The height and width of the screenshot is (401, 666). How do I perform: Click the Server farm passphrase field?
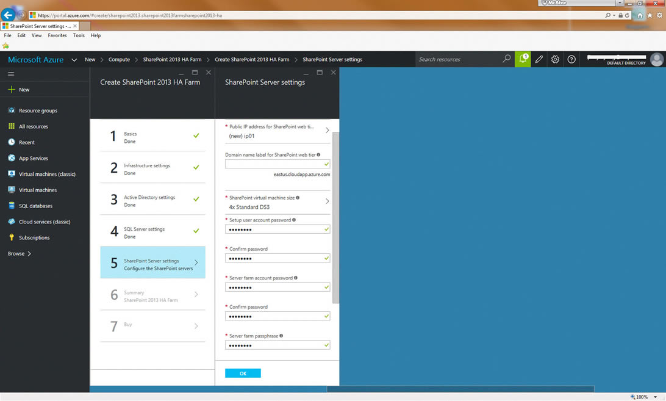[277, 345]
